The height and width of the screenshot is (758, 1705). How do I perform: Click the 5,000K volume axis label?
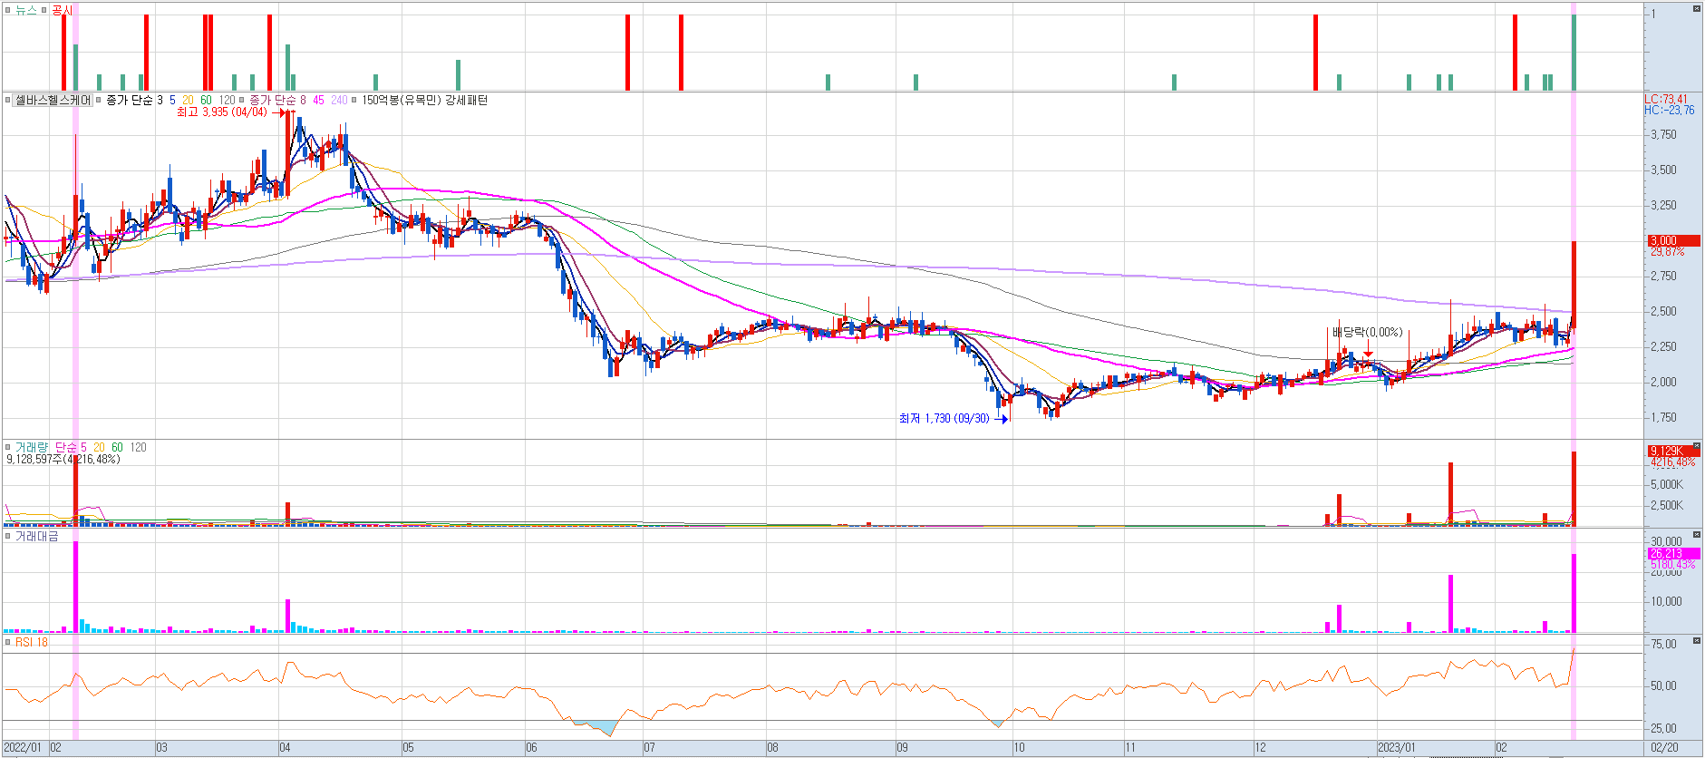[x=1666, y=485]
